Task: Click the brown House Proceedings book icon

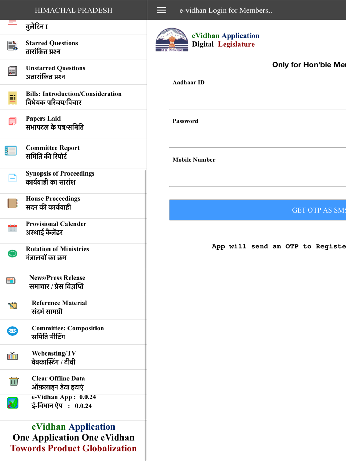Action: (x=12, y=203)
